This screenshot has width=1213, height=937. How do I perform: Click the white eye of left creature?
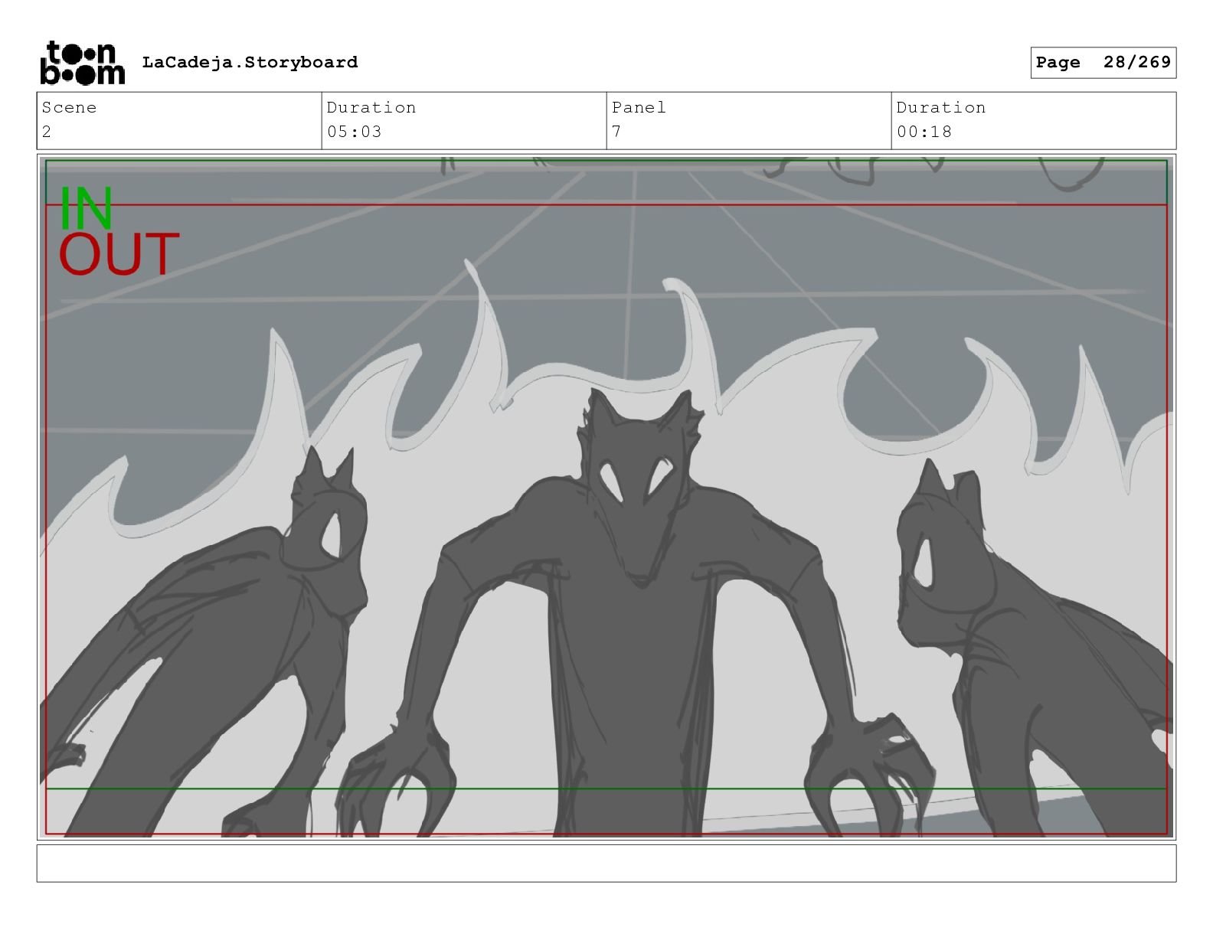pos(332,535)
